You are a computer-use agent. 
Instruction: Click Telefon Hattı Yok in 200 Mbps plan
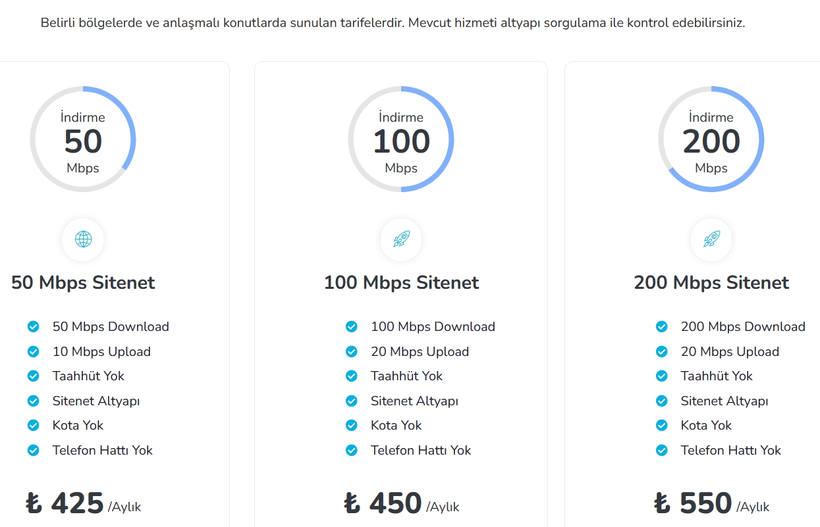[731, 451]
